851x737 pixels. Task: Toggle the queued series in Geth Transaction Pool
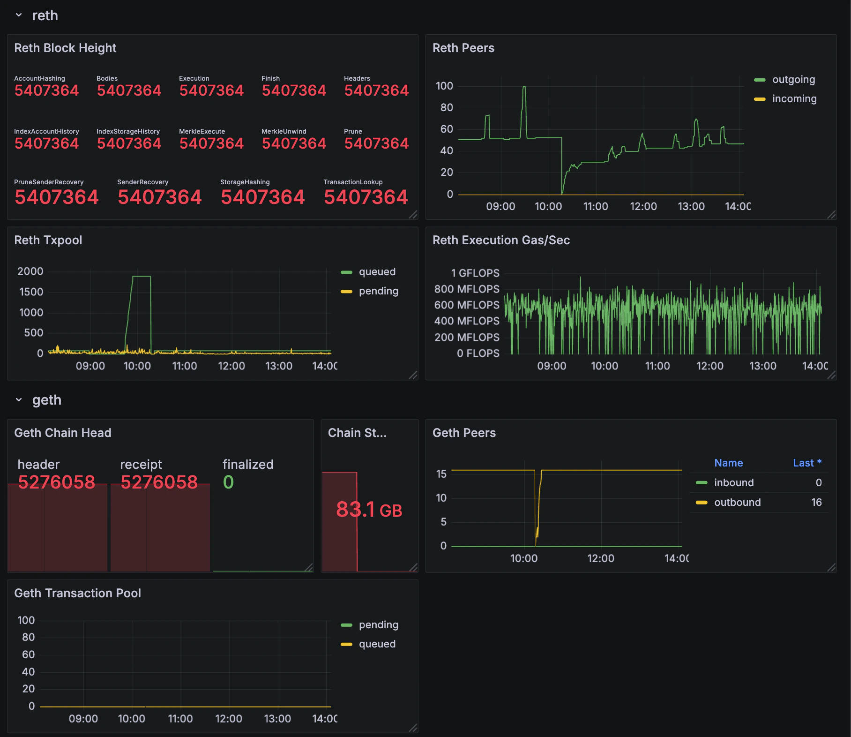(x=377, y=644)
